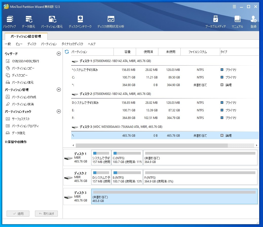Open データ復元 under パーティションチェック

point(15,133)
